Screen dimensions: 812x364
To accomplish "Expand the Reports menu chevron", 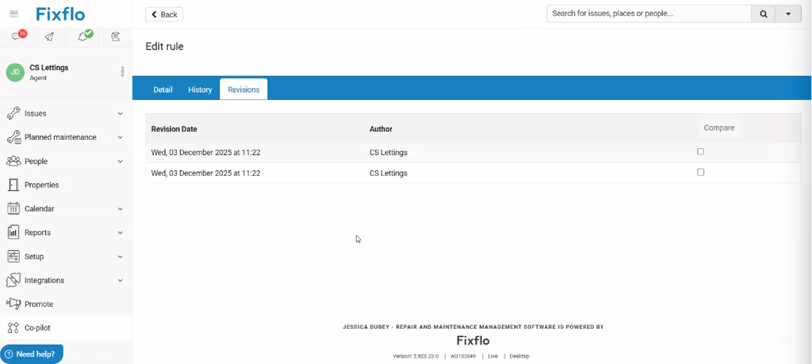I will pos(120,233).
